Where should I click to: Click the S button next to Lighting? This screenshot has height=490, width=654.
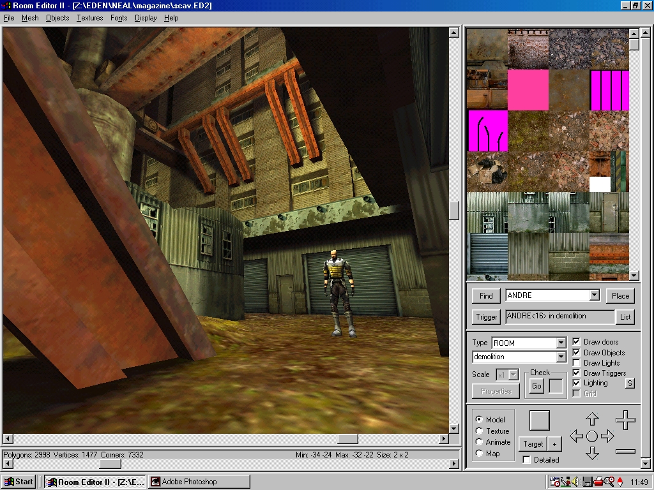(x=630, y=383)
